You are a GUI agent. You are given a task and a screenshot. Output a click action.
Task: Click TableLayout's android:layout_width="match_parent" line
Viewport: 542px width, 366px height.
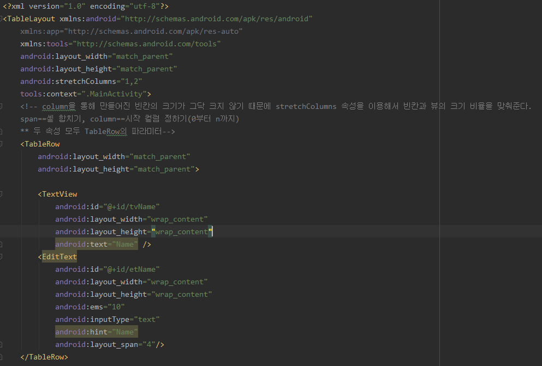pyautogui.click(x=97, y=56)
